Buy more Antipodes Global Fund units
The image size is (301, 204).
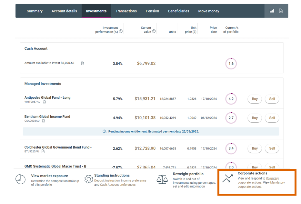click(255, 99)
